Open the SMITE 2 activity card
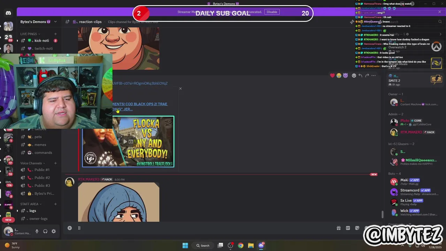This screenshot has height=251, width=446. (415, 80)
